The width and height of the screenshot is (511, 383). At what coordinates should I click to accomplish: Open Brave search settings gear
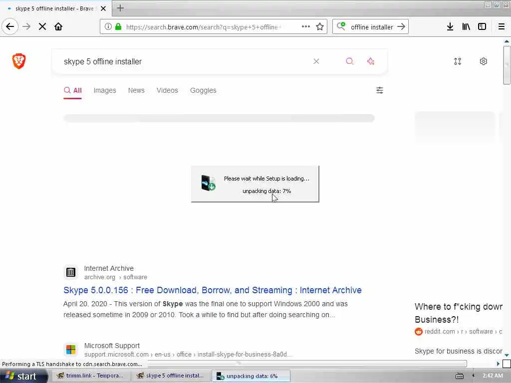pyautogui.click(x=483, y=61)
